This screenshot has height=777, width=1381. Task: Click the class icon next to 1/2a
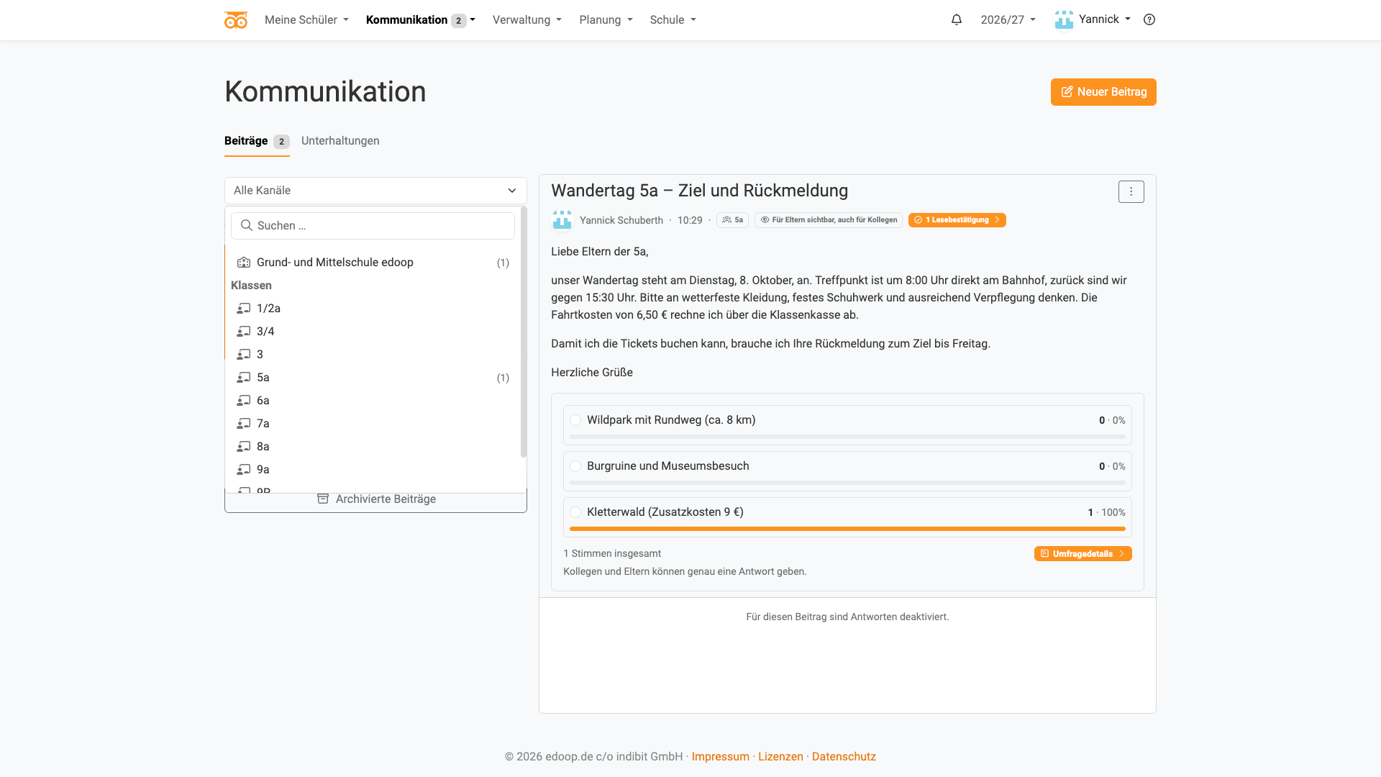244,309
